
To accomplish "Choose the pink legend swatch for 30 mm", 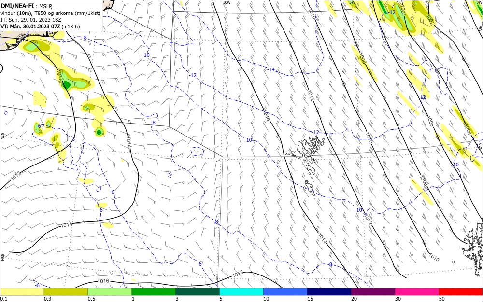I will (x=417, y=292).
